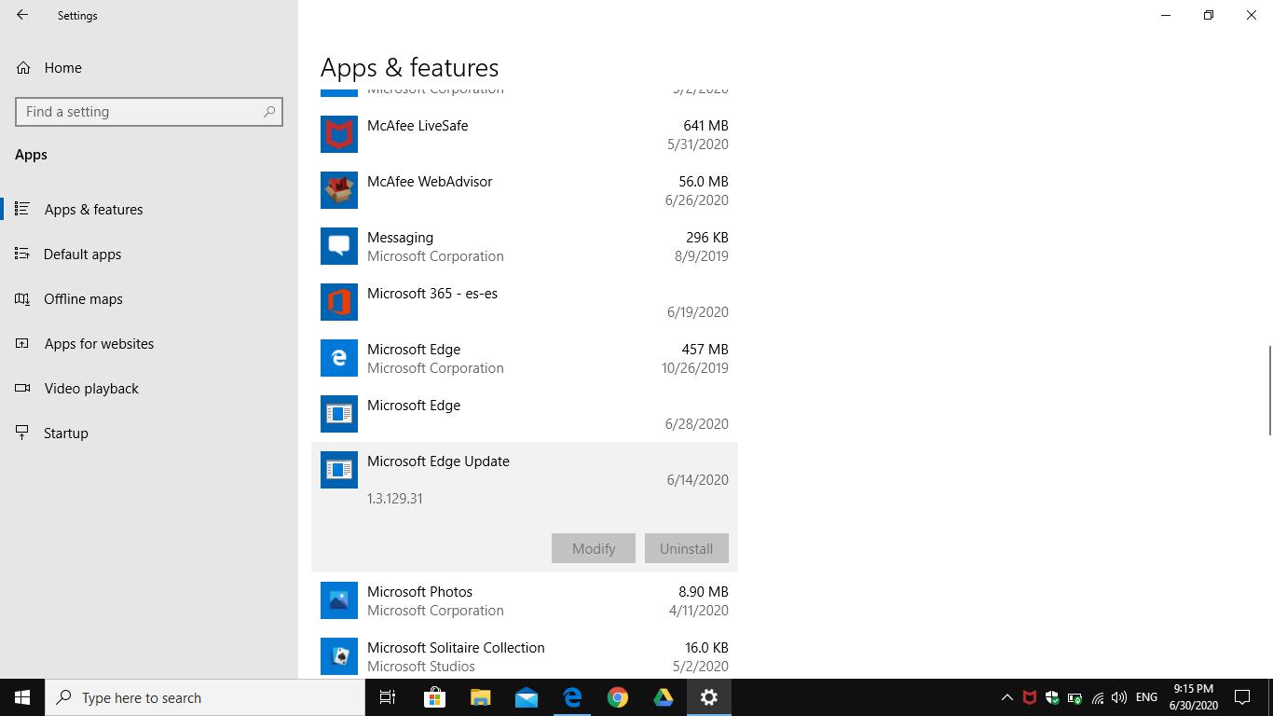The width and height of the screenshot is (1273, 716).
Task: Click version text 1.3.129.31
Action: [395, 498]
